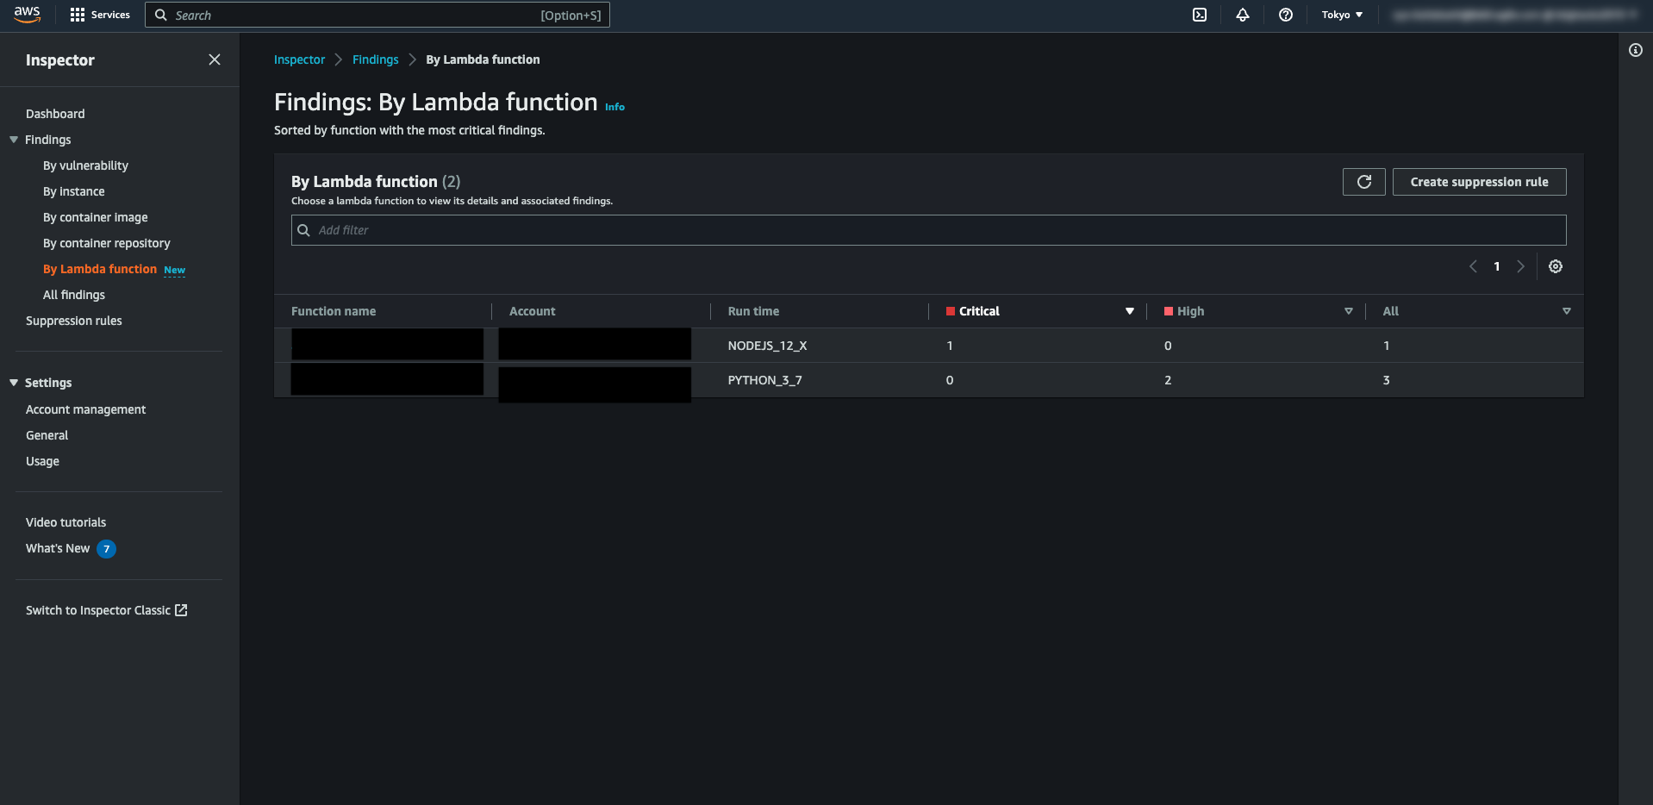
Task: Open What's New announcements
Action: coord(58,548)
